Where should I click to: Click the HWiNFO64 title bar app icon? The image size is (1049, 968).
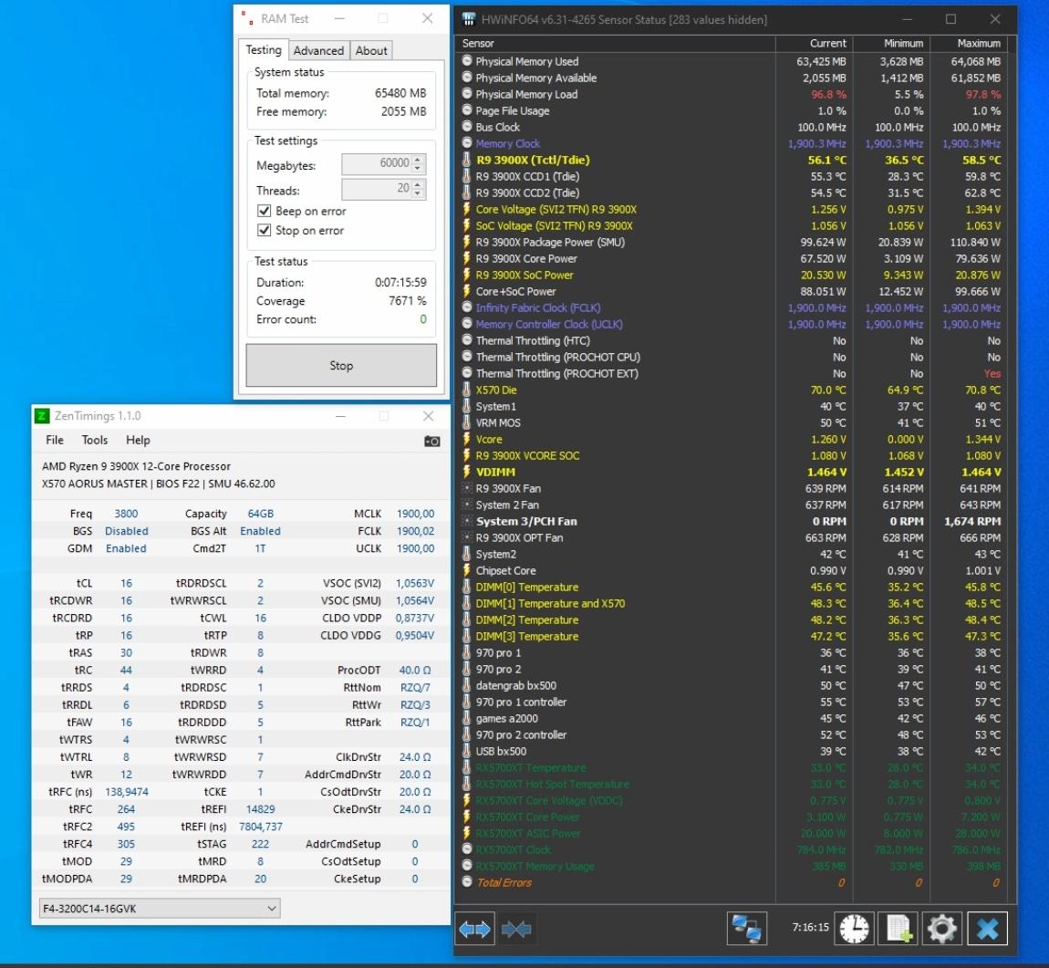tap(468, 19)
